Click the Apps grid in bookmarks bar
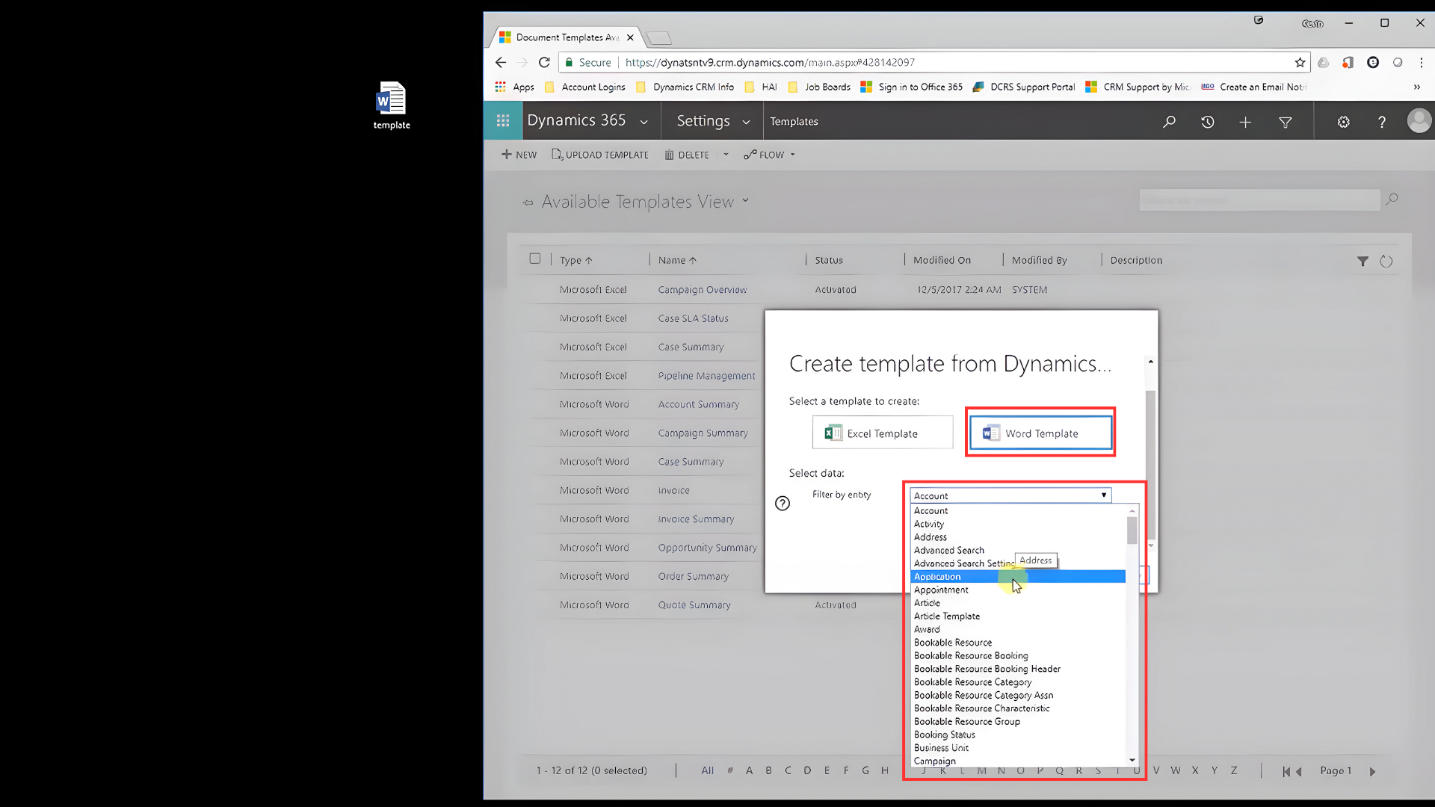This screenshot has width=1435, height=807. point(514,87)
